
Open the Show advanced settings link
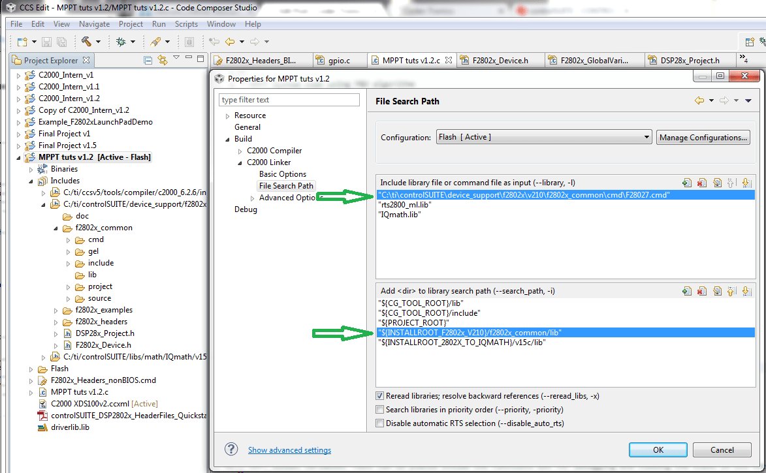[x=289, y=450]
